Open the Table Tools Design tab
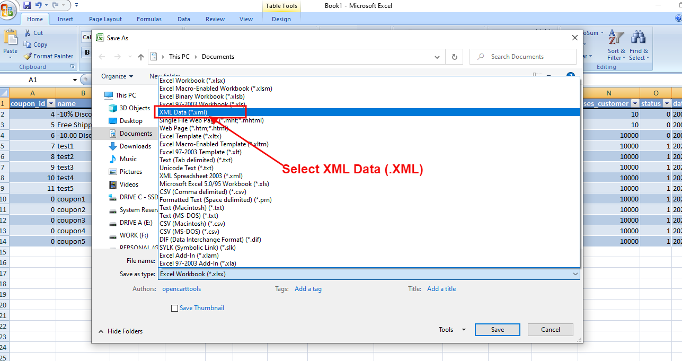Screen dimensions: 682x361 coord(281,19)
